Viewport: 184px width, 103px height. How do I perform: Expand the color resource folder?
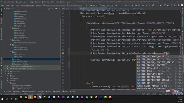[x=8, y=76]
